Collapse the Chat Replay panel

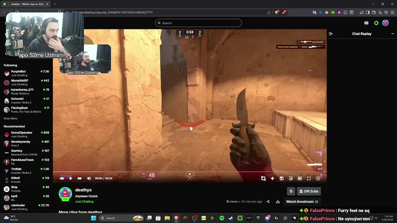331,34
